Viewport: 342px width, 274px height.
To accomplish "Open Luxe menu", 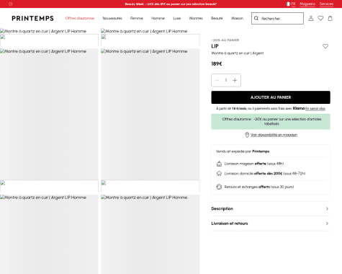I will coord(177,18).
